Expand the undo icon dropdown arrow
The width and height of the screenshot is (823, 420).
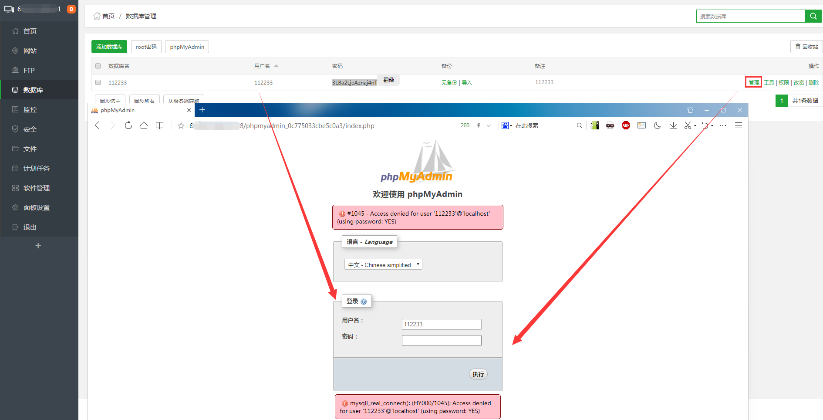[x=712, y=125]
